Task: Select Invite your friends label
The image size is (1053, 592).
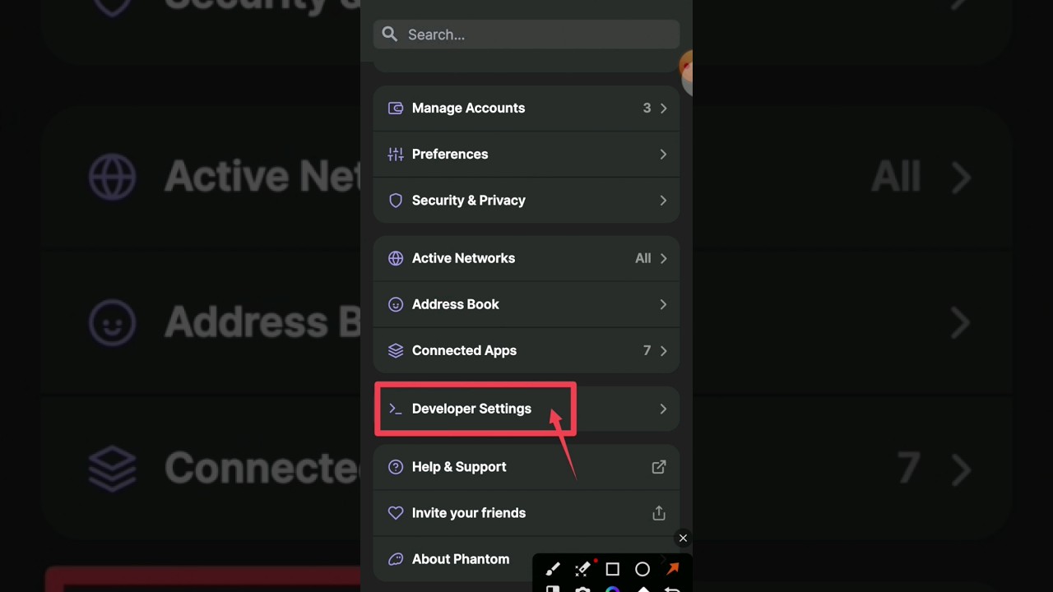Action: [469, 513]
